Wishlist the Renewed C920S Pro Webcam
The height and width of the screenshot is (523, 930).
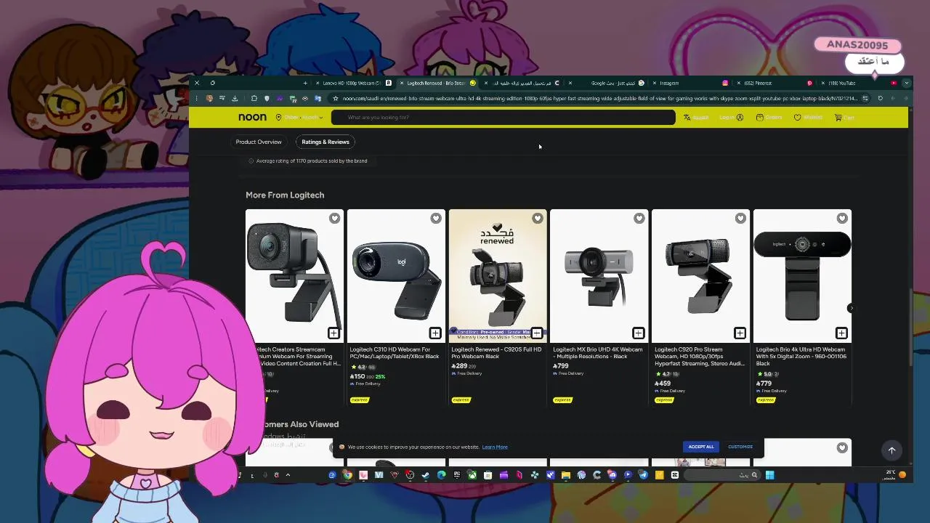537,218
